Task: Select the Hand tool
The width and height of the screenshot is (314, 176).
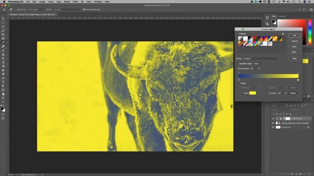Action: coord(3,94)
